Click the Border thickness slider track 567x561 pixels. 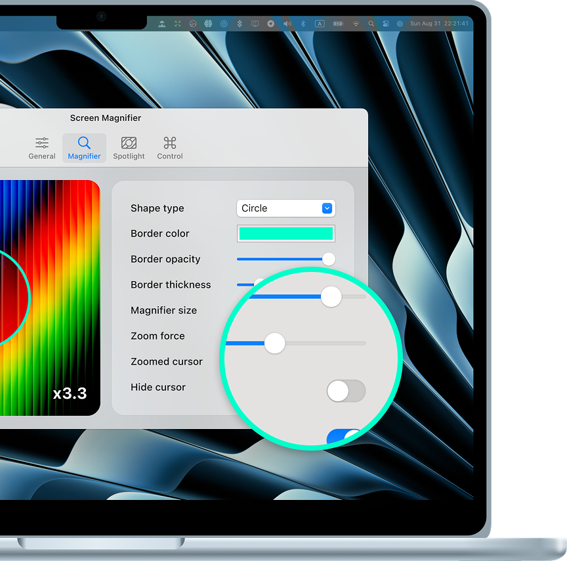(x=246, y=285)
